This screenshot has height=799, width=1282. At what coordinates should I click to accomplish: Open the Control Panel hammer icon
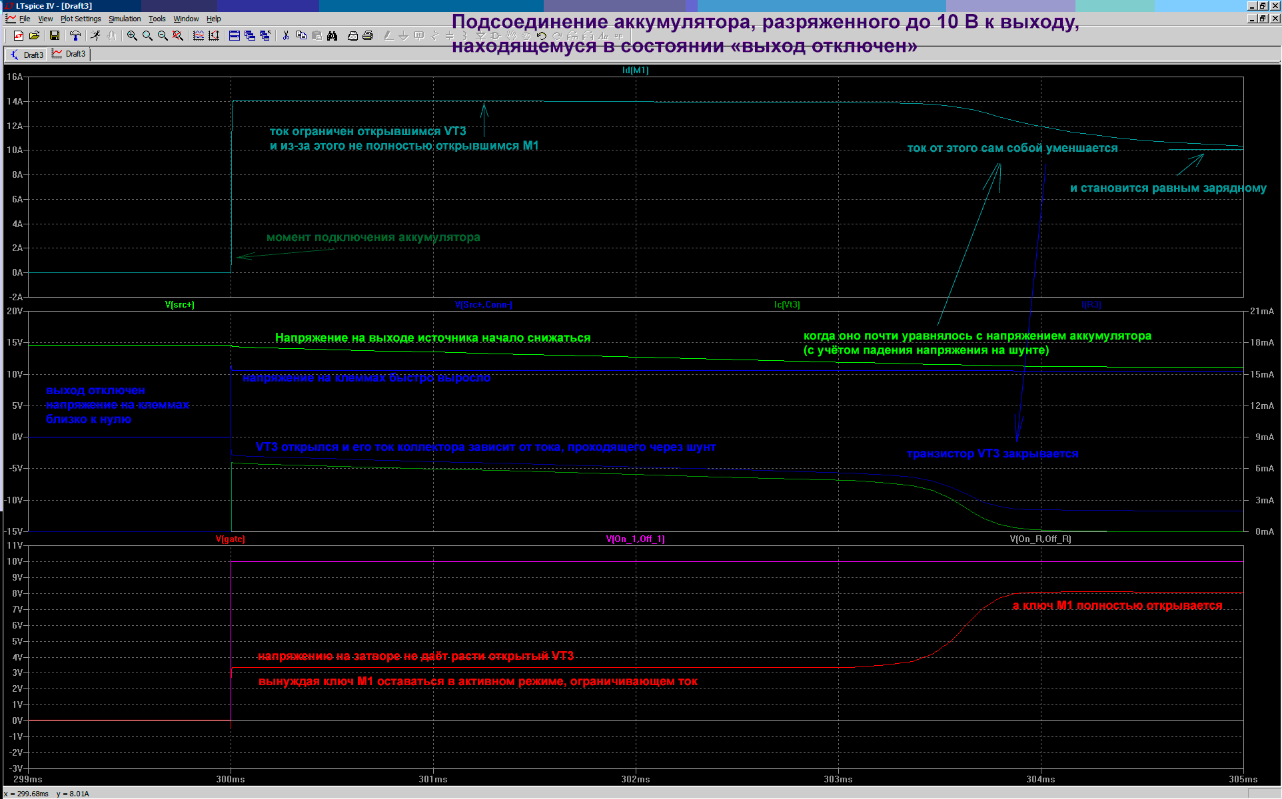point(75,35)
